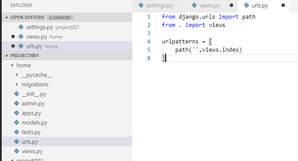Click unsaved dot on urls.py tab
The height and width of the screenshot is (161, 298).
(x=283, y=5)
